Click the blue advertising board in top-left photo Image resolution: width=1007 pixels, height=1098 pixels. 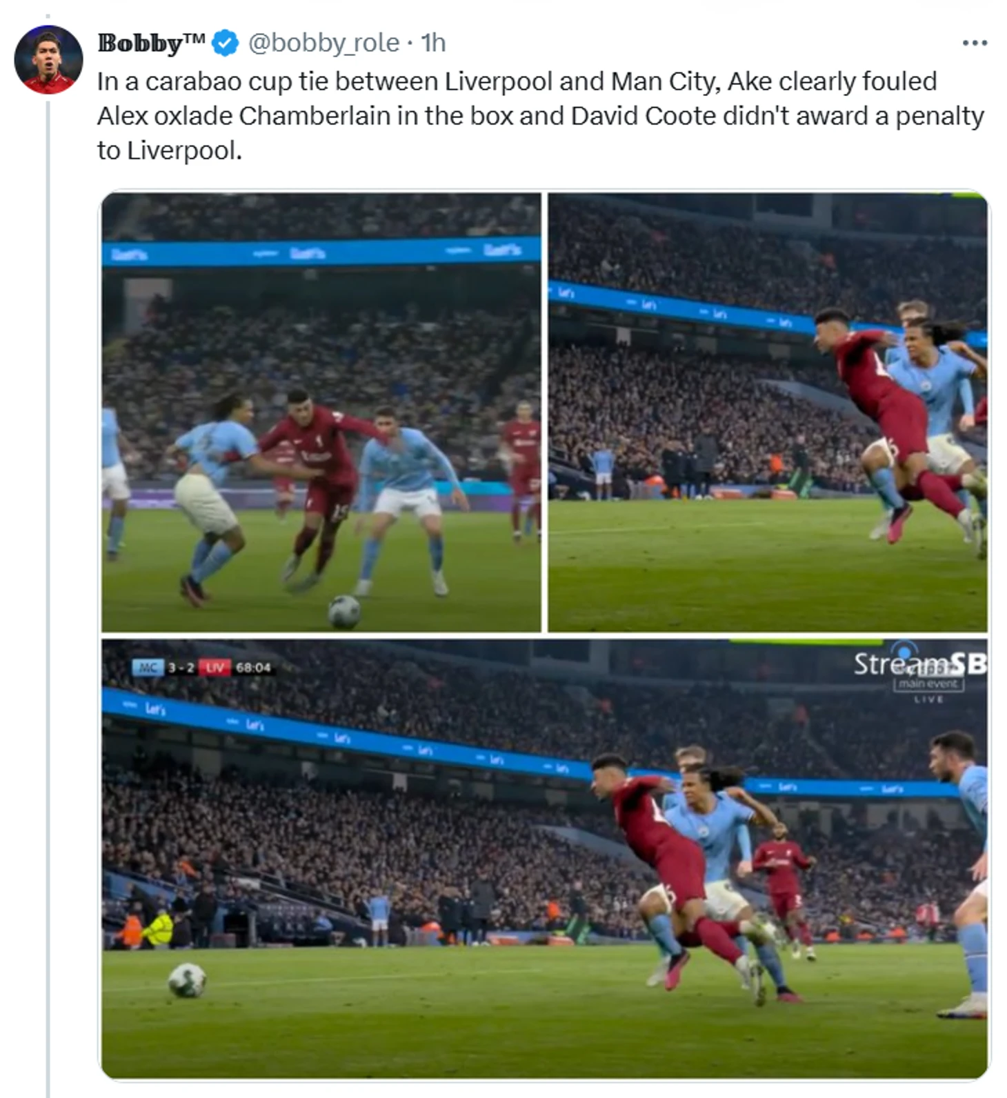point(321,251)
